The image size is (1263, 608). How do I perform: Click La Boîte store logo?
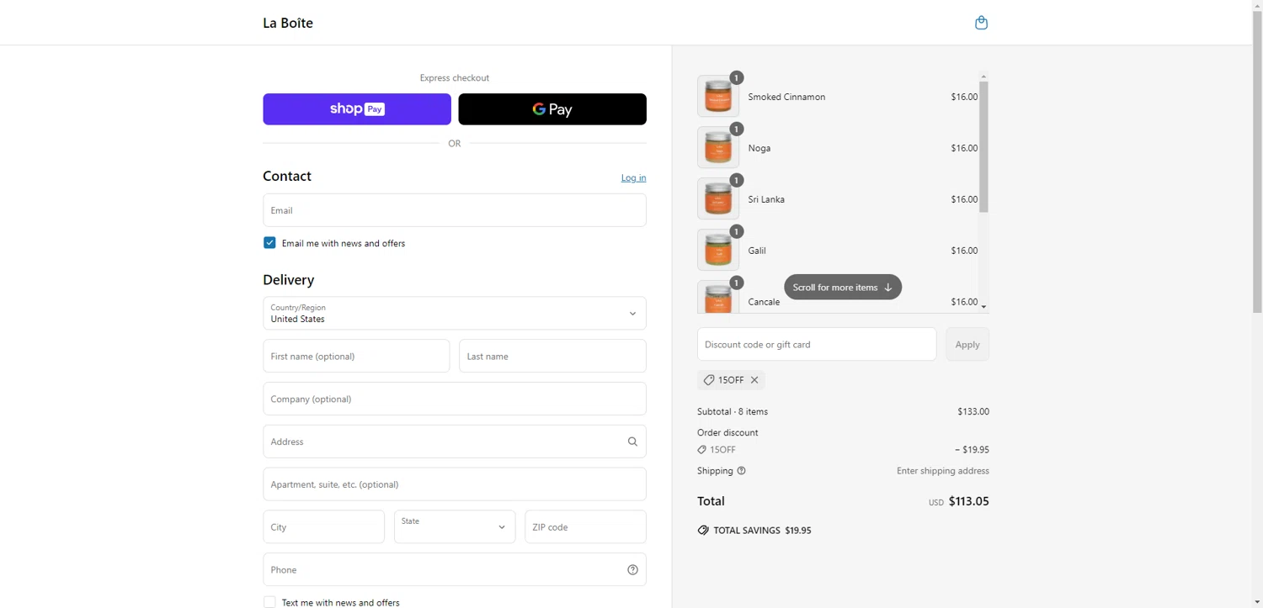pyautogui.click(x=288, y=23)
